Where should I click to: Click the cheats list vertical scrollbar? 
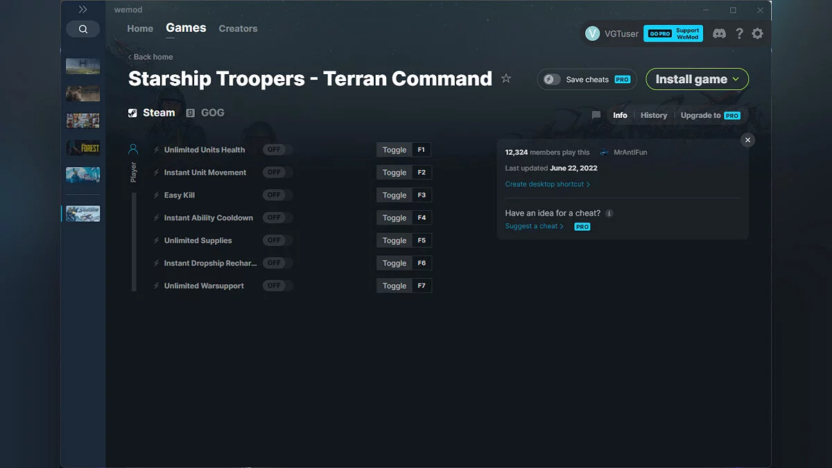point(135,241)
